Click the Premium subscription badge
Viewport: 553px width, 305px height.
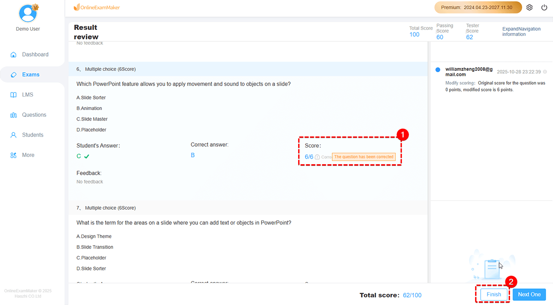click(478, 8)
